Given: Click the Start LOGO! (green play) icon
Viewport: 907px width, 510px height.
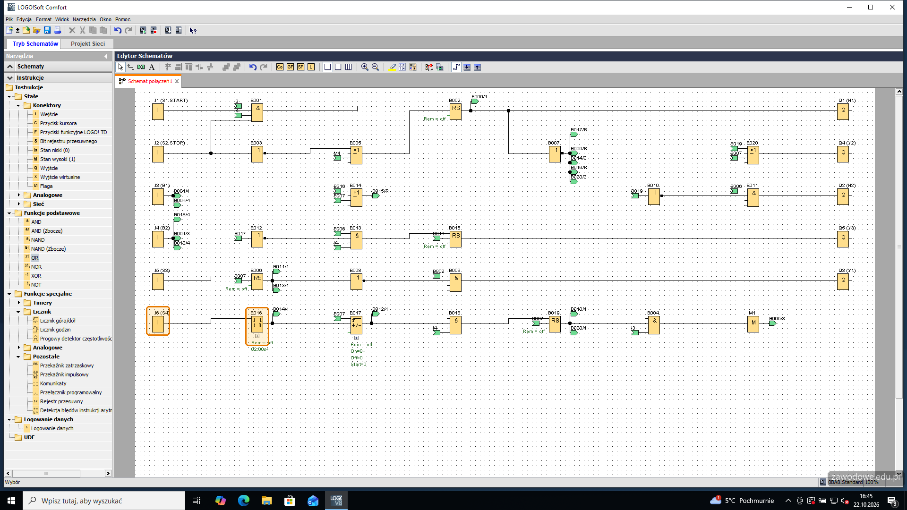Looking at the screenshot, I should click(143, 30).
